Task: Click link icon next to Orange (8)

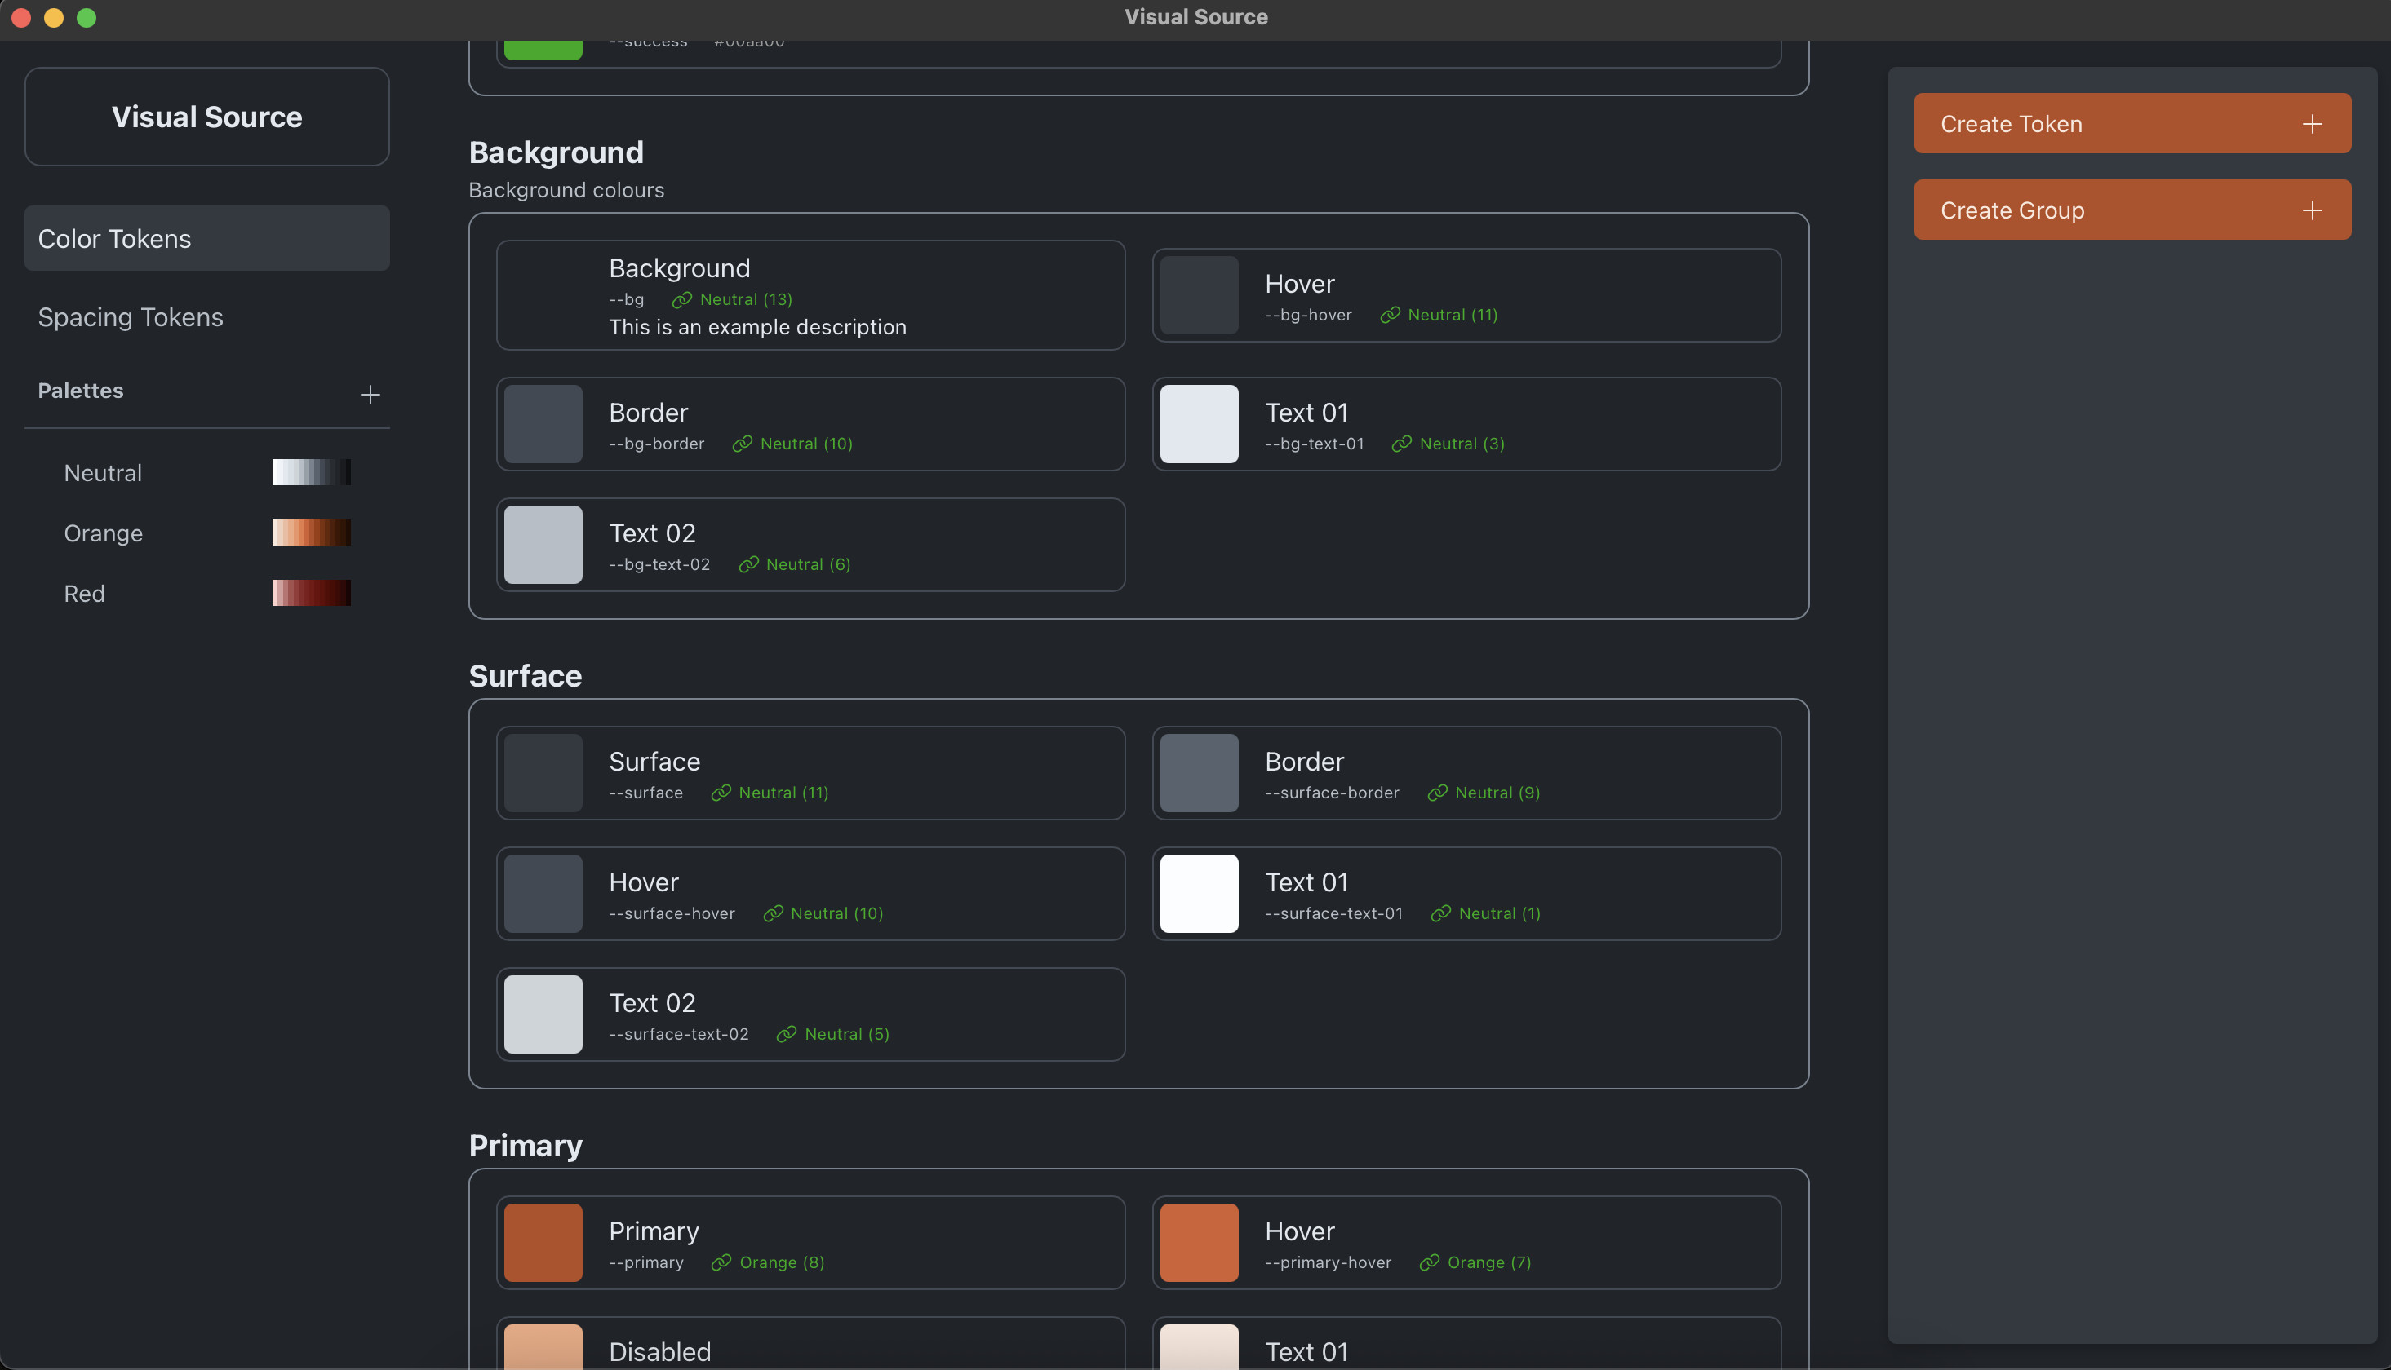Action: pos(721,1262)
